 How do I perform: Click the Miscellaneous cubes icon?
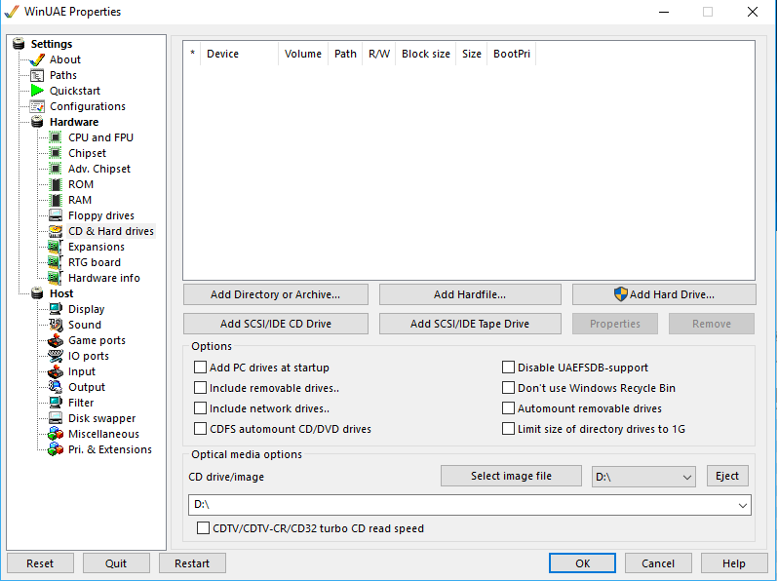pyautogui.click(x=56, y=434)
